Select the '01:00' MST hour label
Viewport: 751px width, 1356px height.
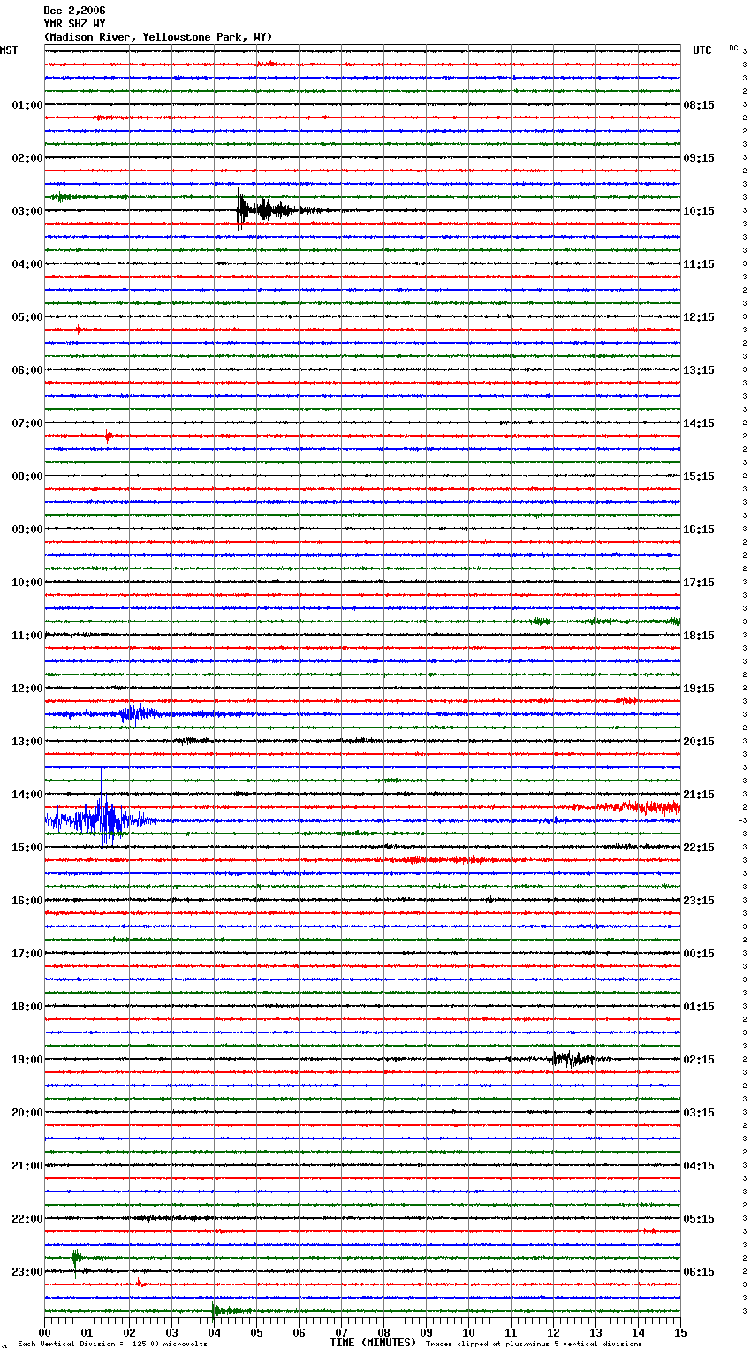click(27, 105)
